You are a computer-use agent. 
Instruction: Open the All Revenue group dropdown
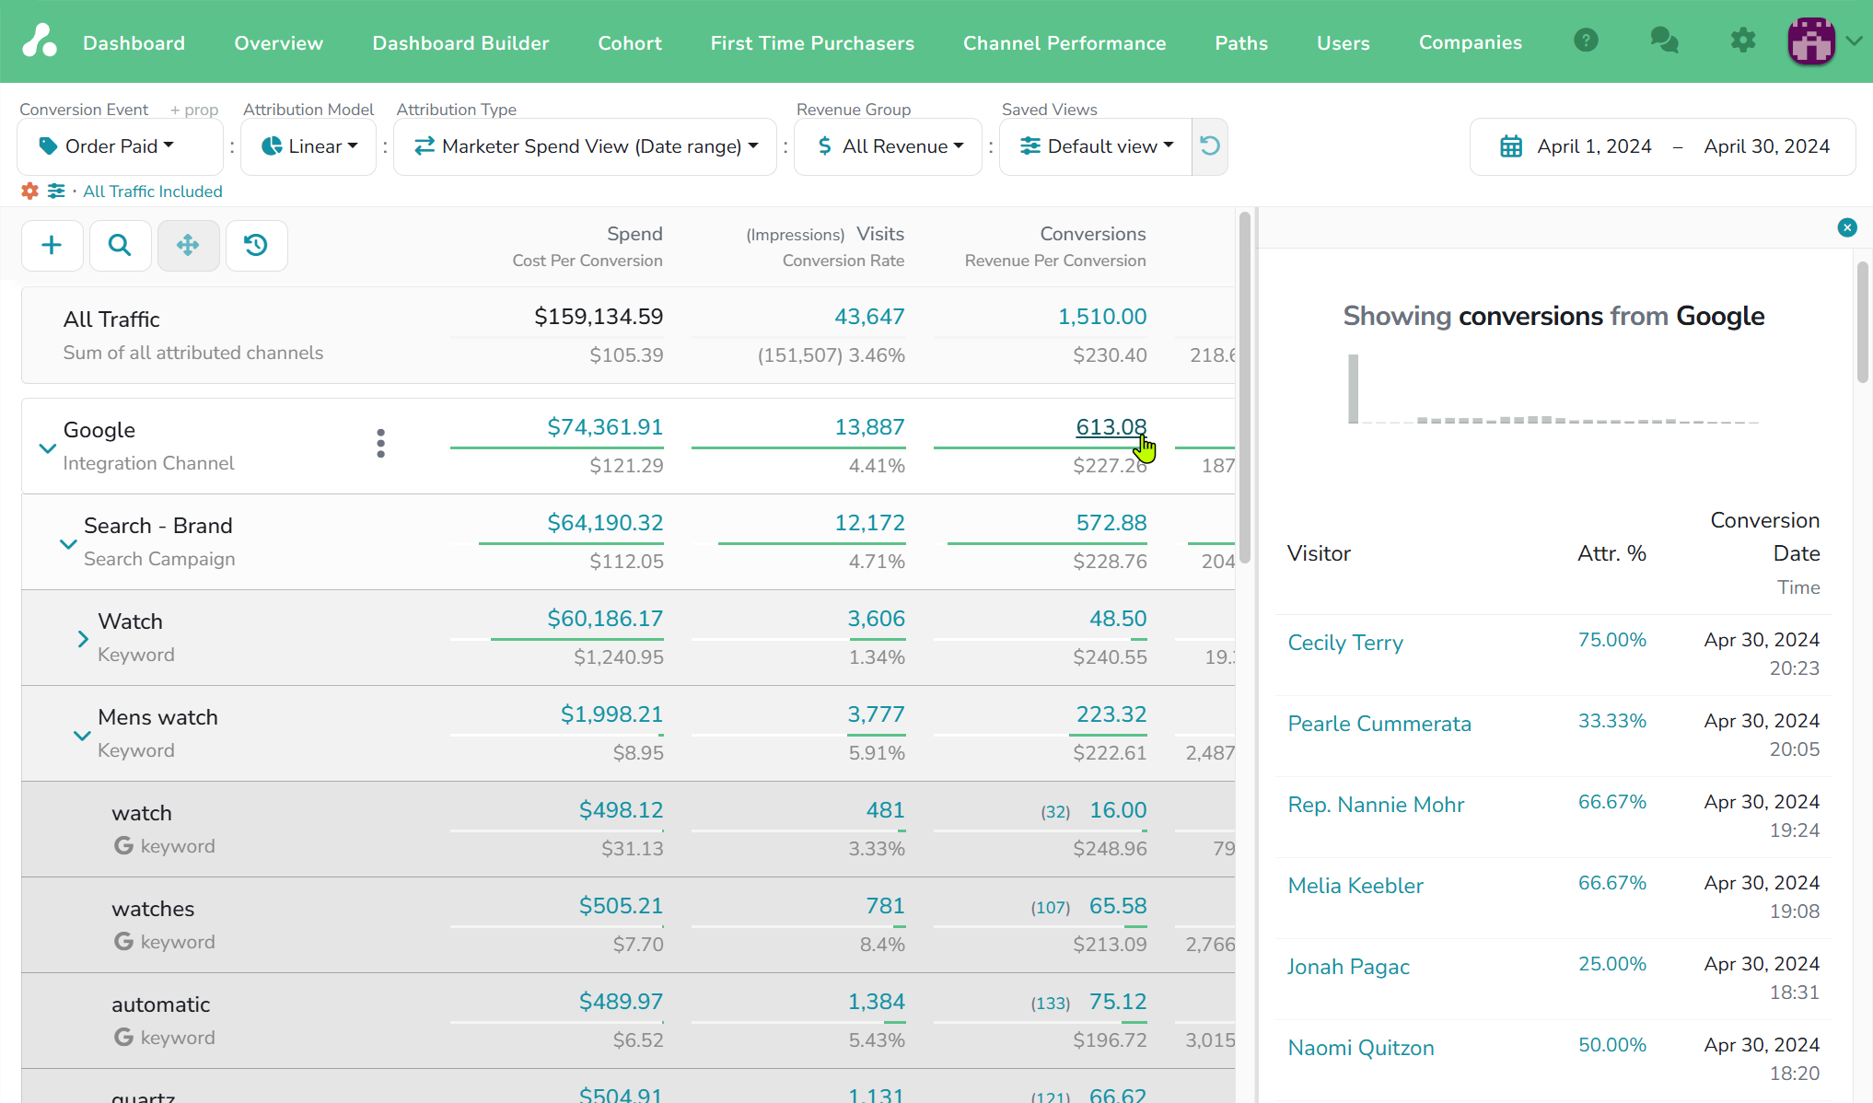point(888,146)
